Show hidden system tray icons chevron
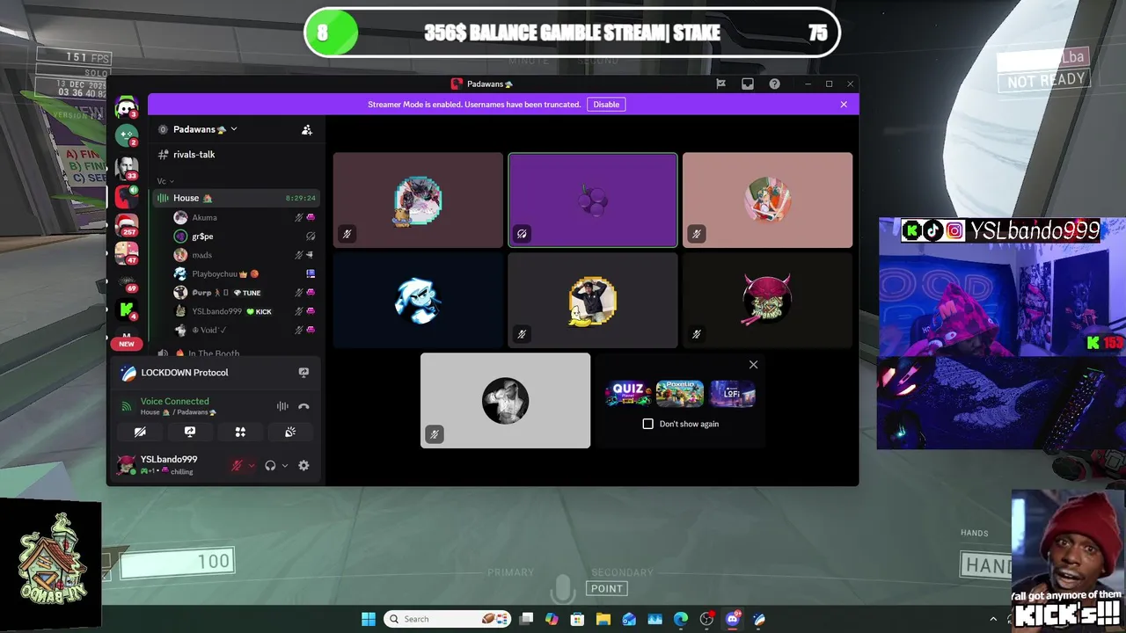Image resolution: width=1126 pixels, height=633 pixels. pos(994,619)
